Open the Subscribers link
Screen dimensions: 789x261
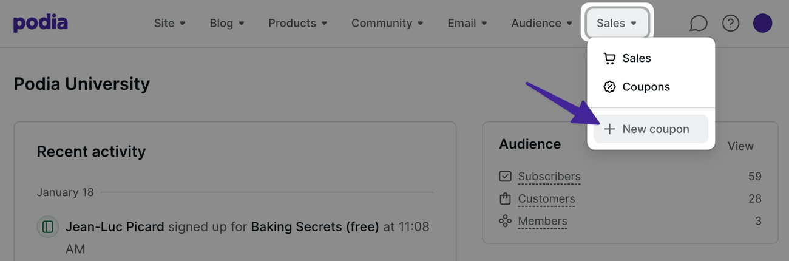coord(549,177)
